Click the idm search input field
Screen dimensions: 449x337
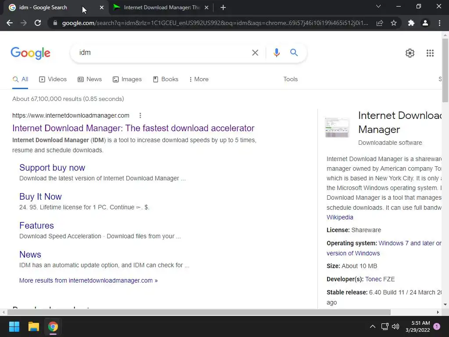163,53
